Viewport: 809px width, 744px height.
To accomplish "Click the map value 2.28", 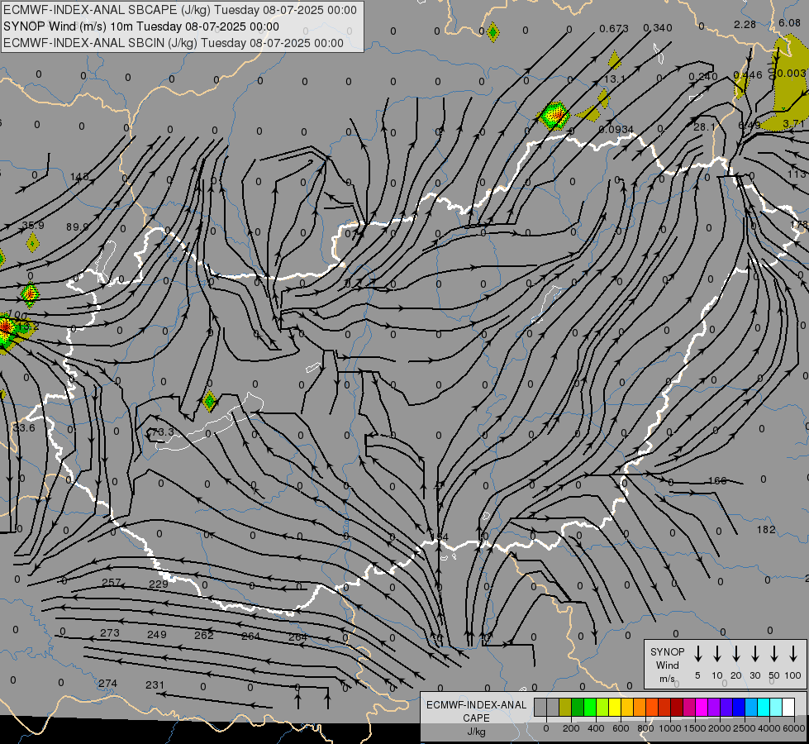I will click(745, 24).
